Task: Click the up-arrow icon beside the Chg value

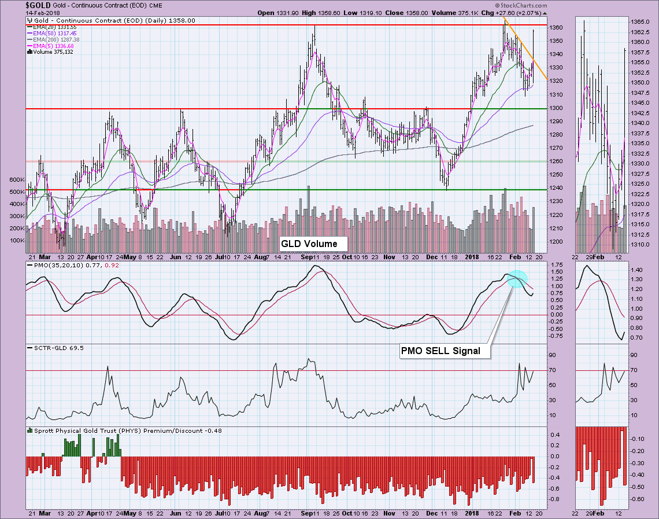Action: [x=545, y=13]
